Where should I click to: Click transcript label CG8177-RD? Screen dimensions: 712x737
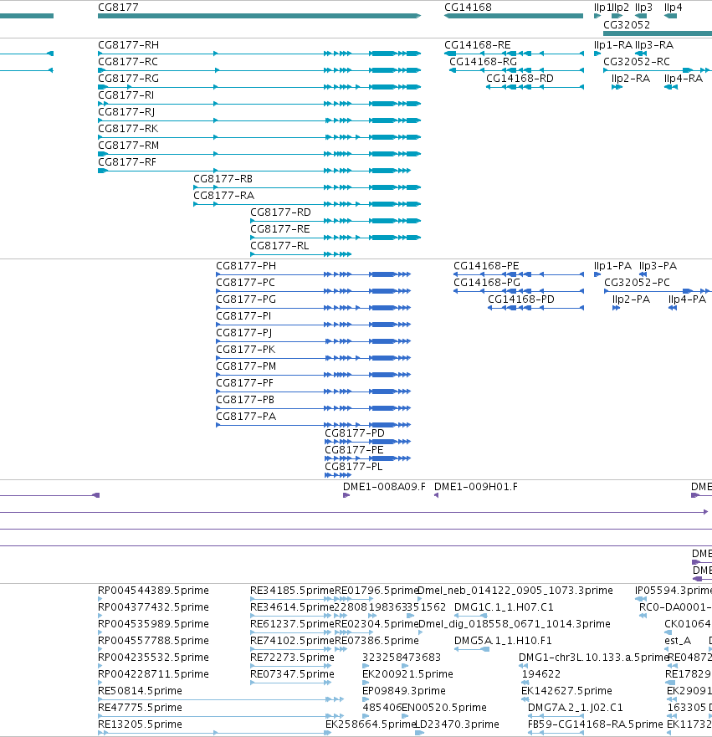[x=280, y=212]
